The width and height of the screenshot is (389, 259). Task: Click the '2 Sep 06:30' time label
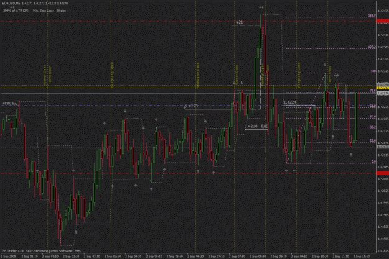coord(195,257)
